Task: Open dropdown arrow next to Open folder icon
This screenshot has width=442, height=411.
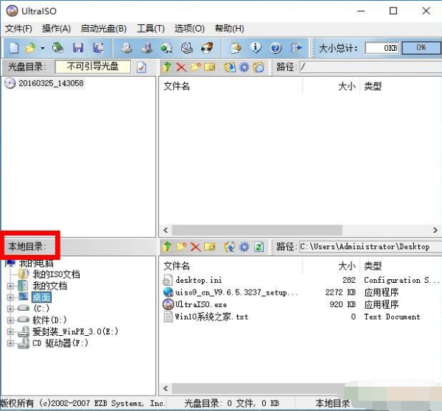Action: pyautogui.click(x=42, y=48)
